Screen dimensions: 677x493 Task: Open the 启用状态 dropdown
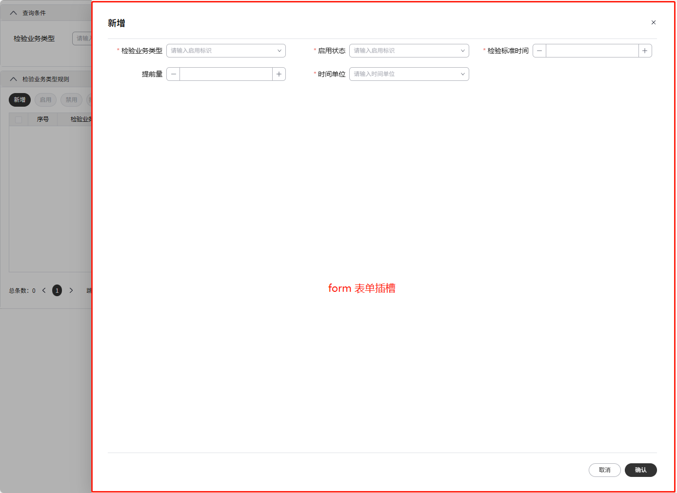click(x=409, y=50)
